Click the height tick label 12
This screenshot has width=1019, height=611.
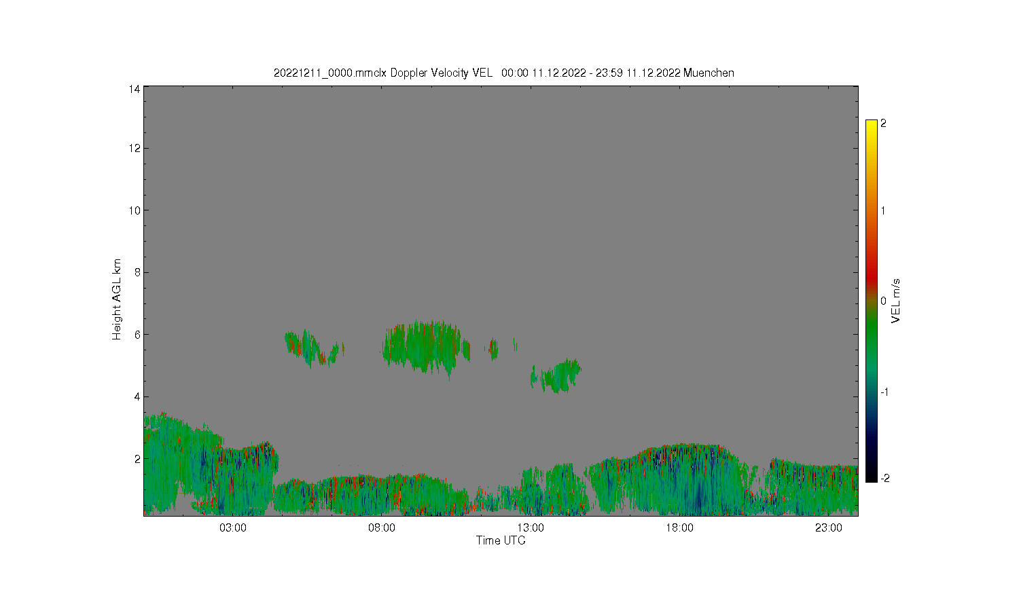(x=135, y=148)
